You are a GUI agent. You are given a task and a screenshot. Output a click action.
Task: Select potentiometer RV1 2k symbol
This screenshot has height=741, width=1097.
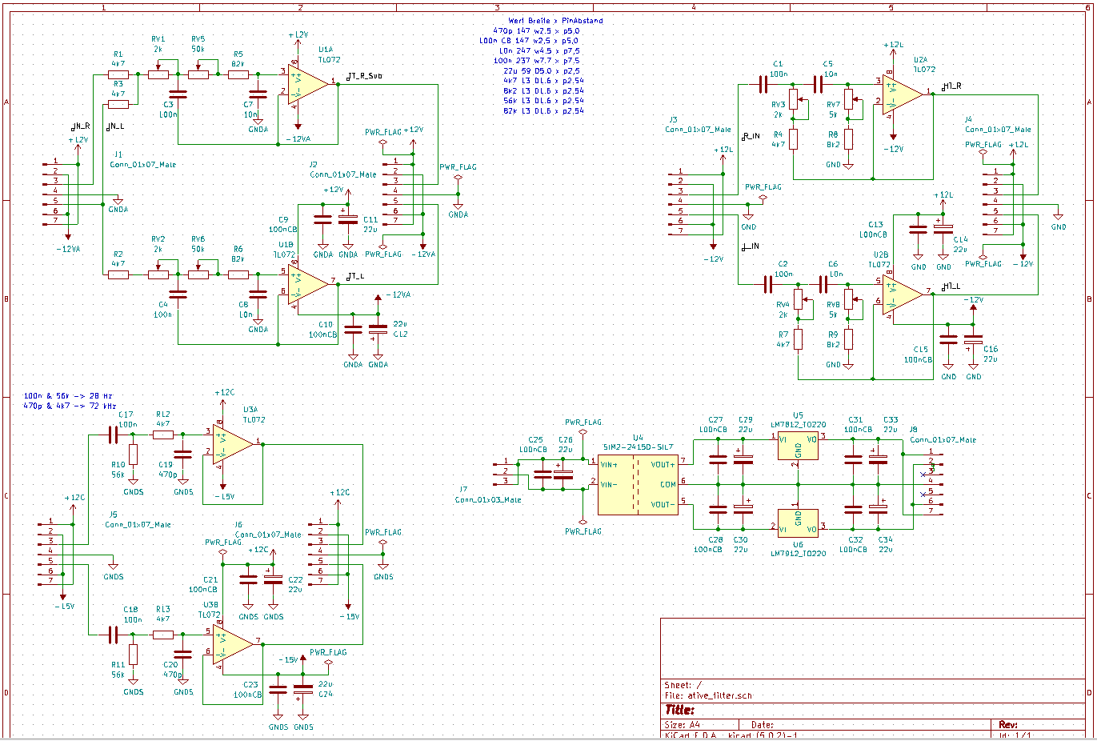coord(158,72)
